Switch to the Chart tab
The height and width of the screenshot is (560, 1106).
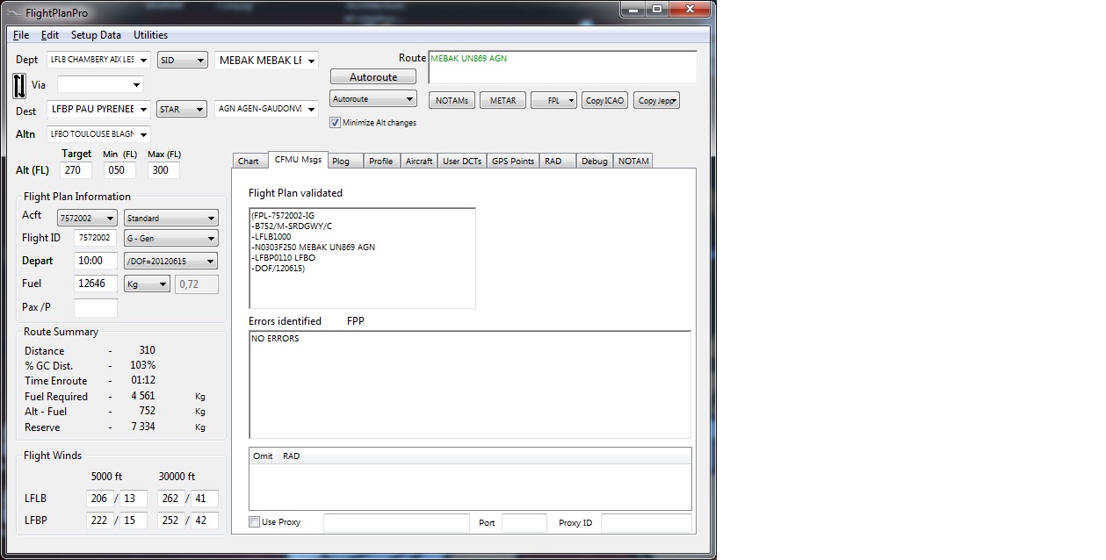[249, 161]
